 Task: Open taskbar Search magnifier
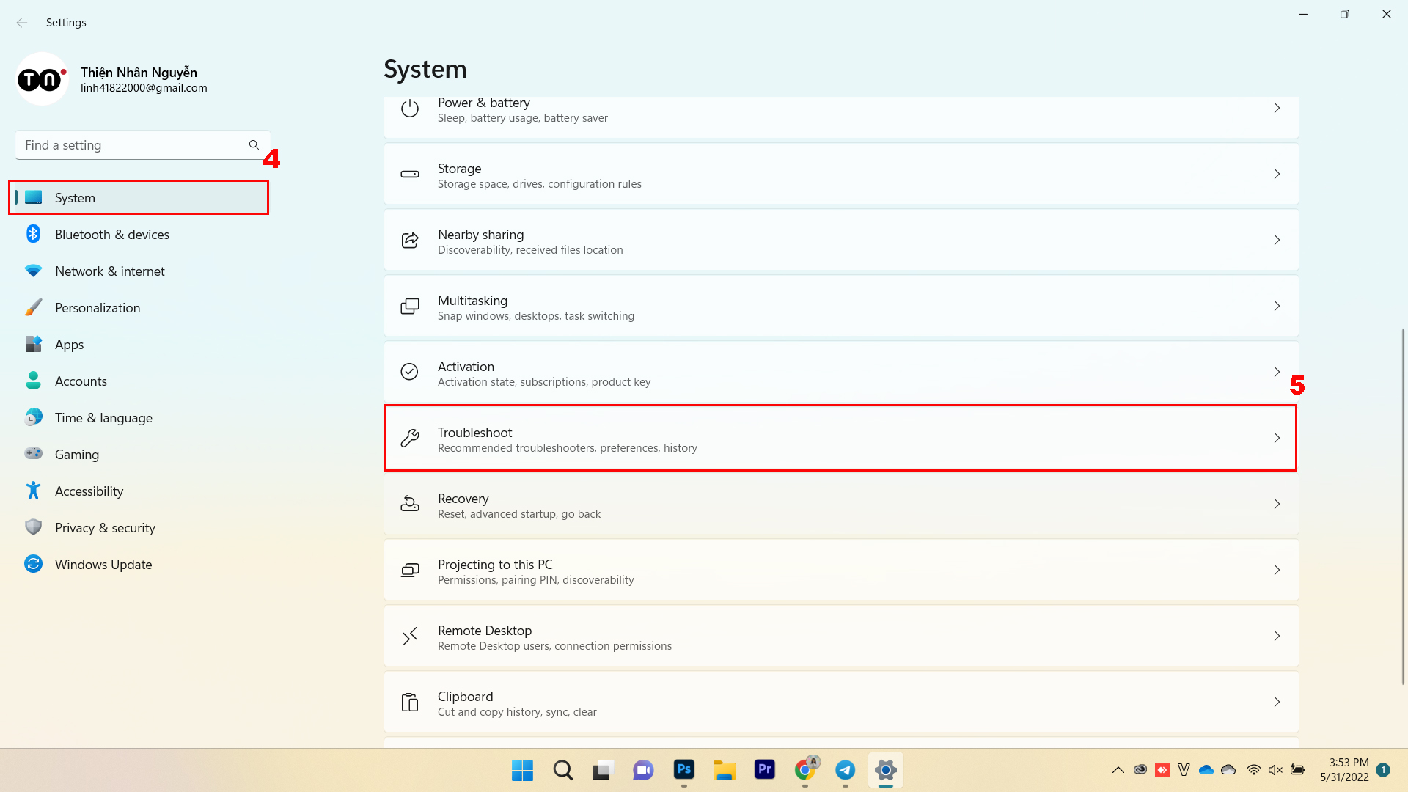coord(562,770)
